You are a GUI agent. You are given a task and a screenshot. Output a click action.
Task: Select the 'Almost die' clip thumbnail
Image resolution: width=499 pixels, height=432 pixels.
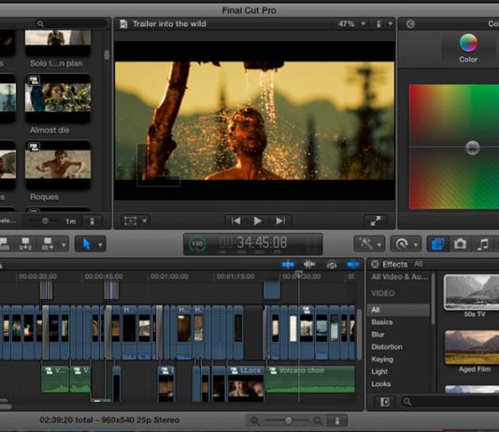point(58,98)
